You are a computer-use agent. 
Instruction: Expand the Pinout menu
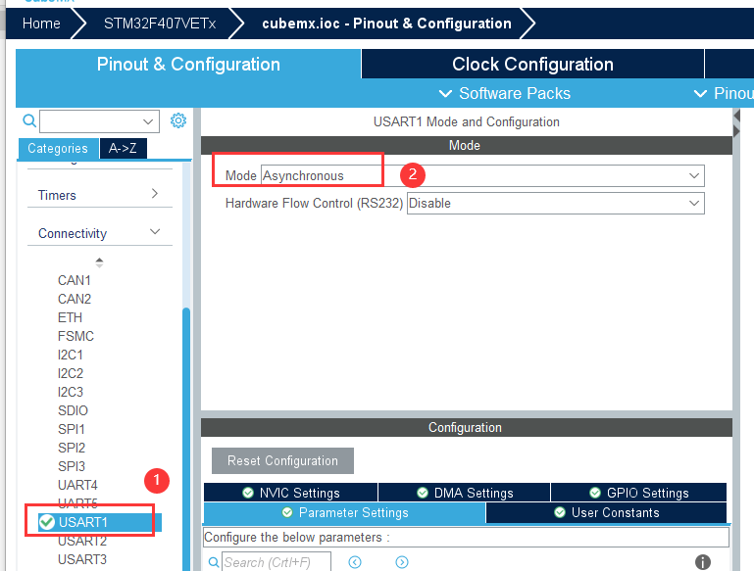[724, 93]
